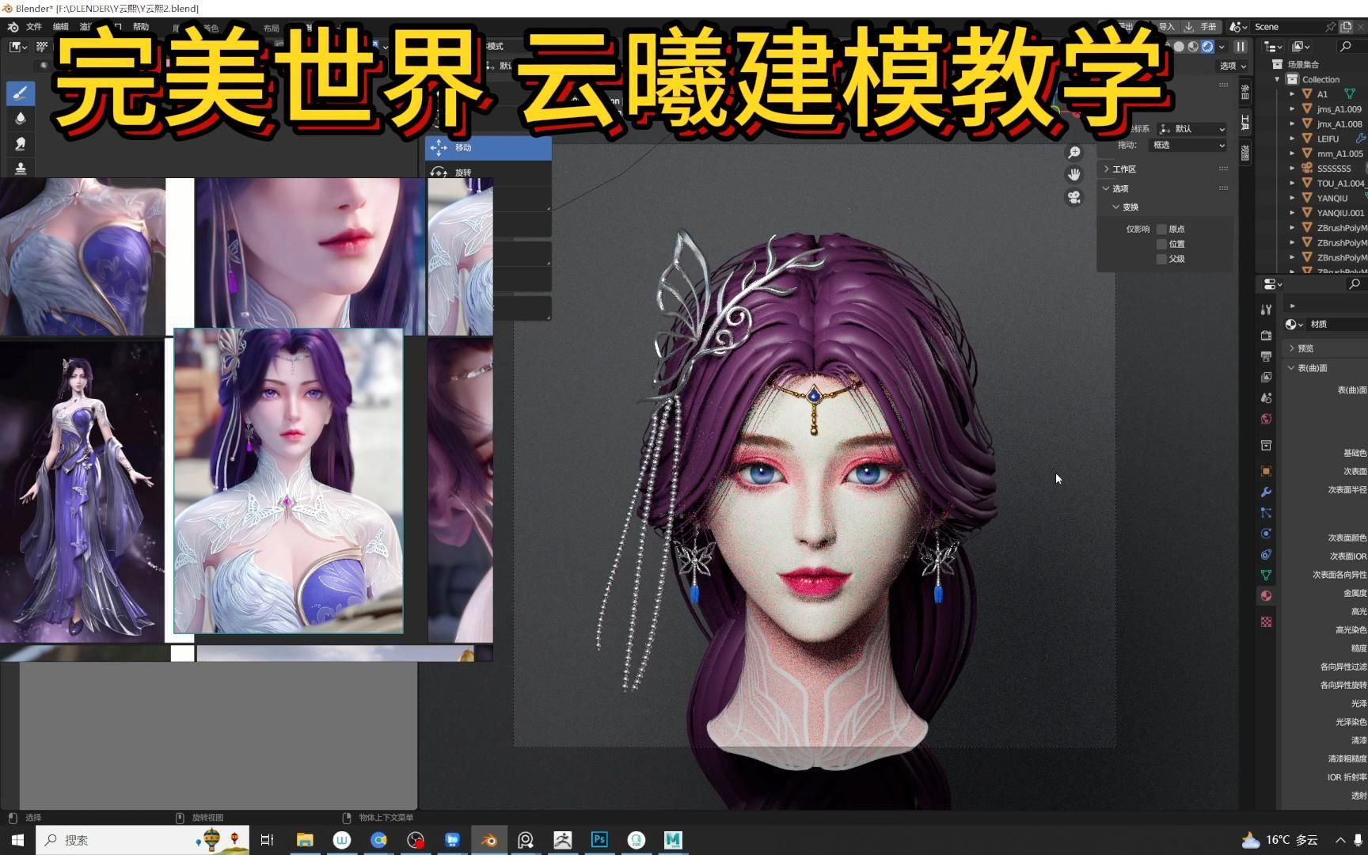The width and height of the screenshot is (1368, 855).
Task: Open the 视图 sidebar tab
Action: [1244, 152]
